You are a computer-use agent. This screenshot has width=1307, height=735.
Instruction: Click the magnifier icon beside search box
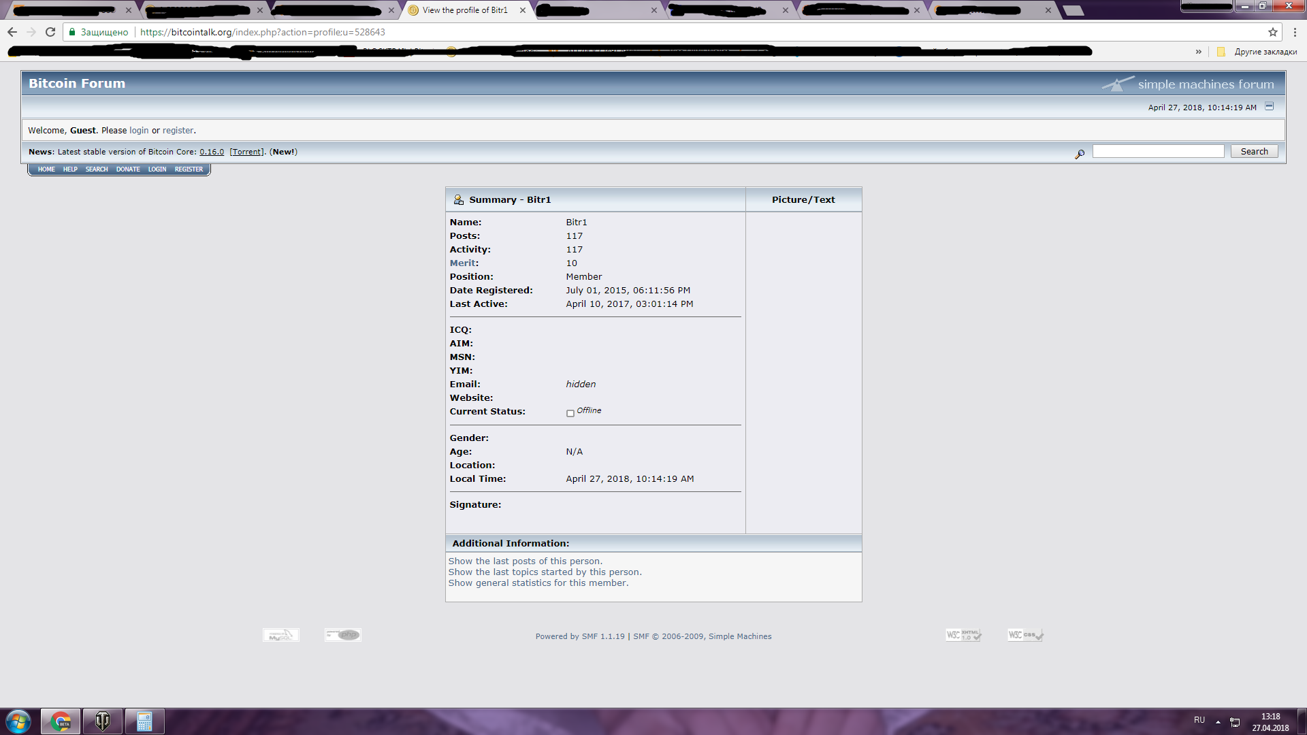1080,154
